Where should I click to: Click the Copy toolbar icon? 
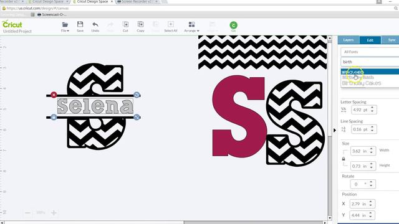pyautogui.click(x=140, y=24)
